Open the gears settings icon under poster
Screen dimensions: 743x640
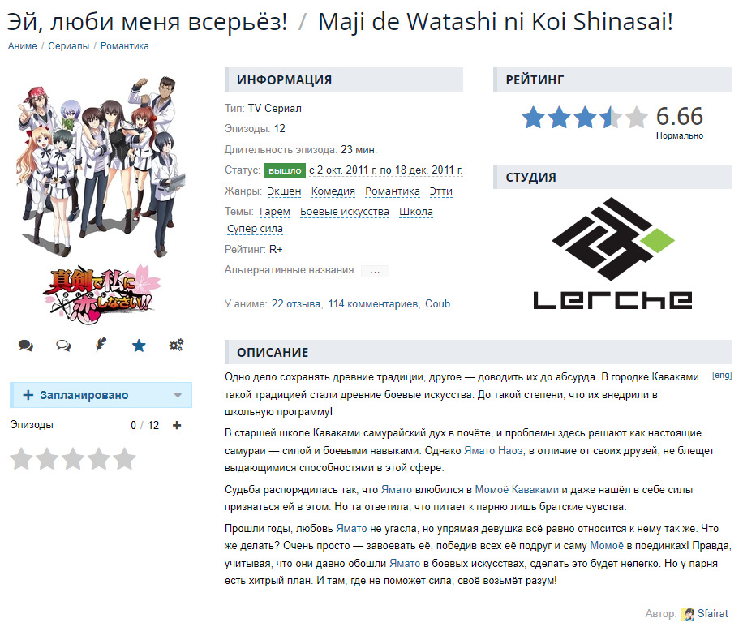[x=176, y=345]
